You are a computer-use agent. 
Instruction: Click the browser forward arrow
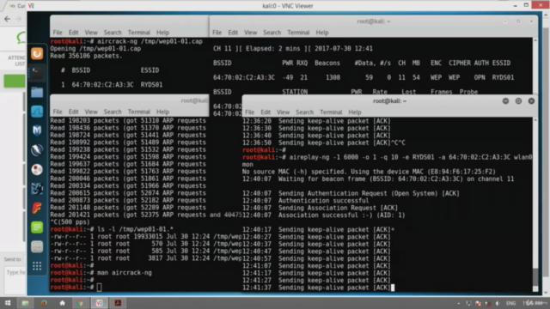click(x=19, y=19)
